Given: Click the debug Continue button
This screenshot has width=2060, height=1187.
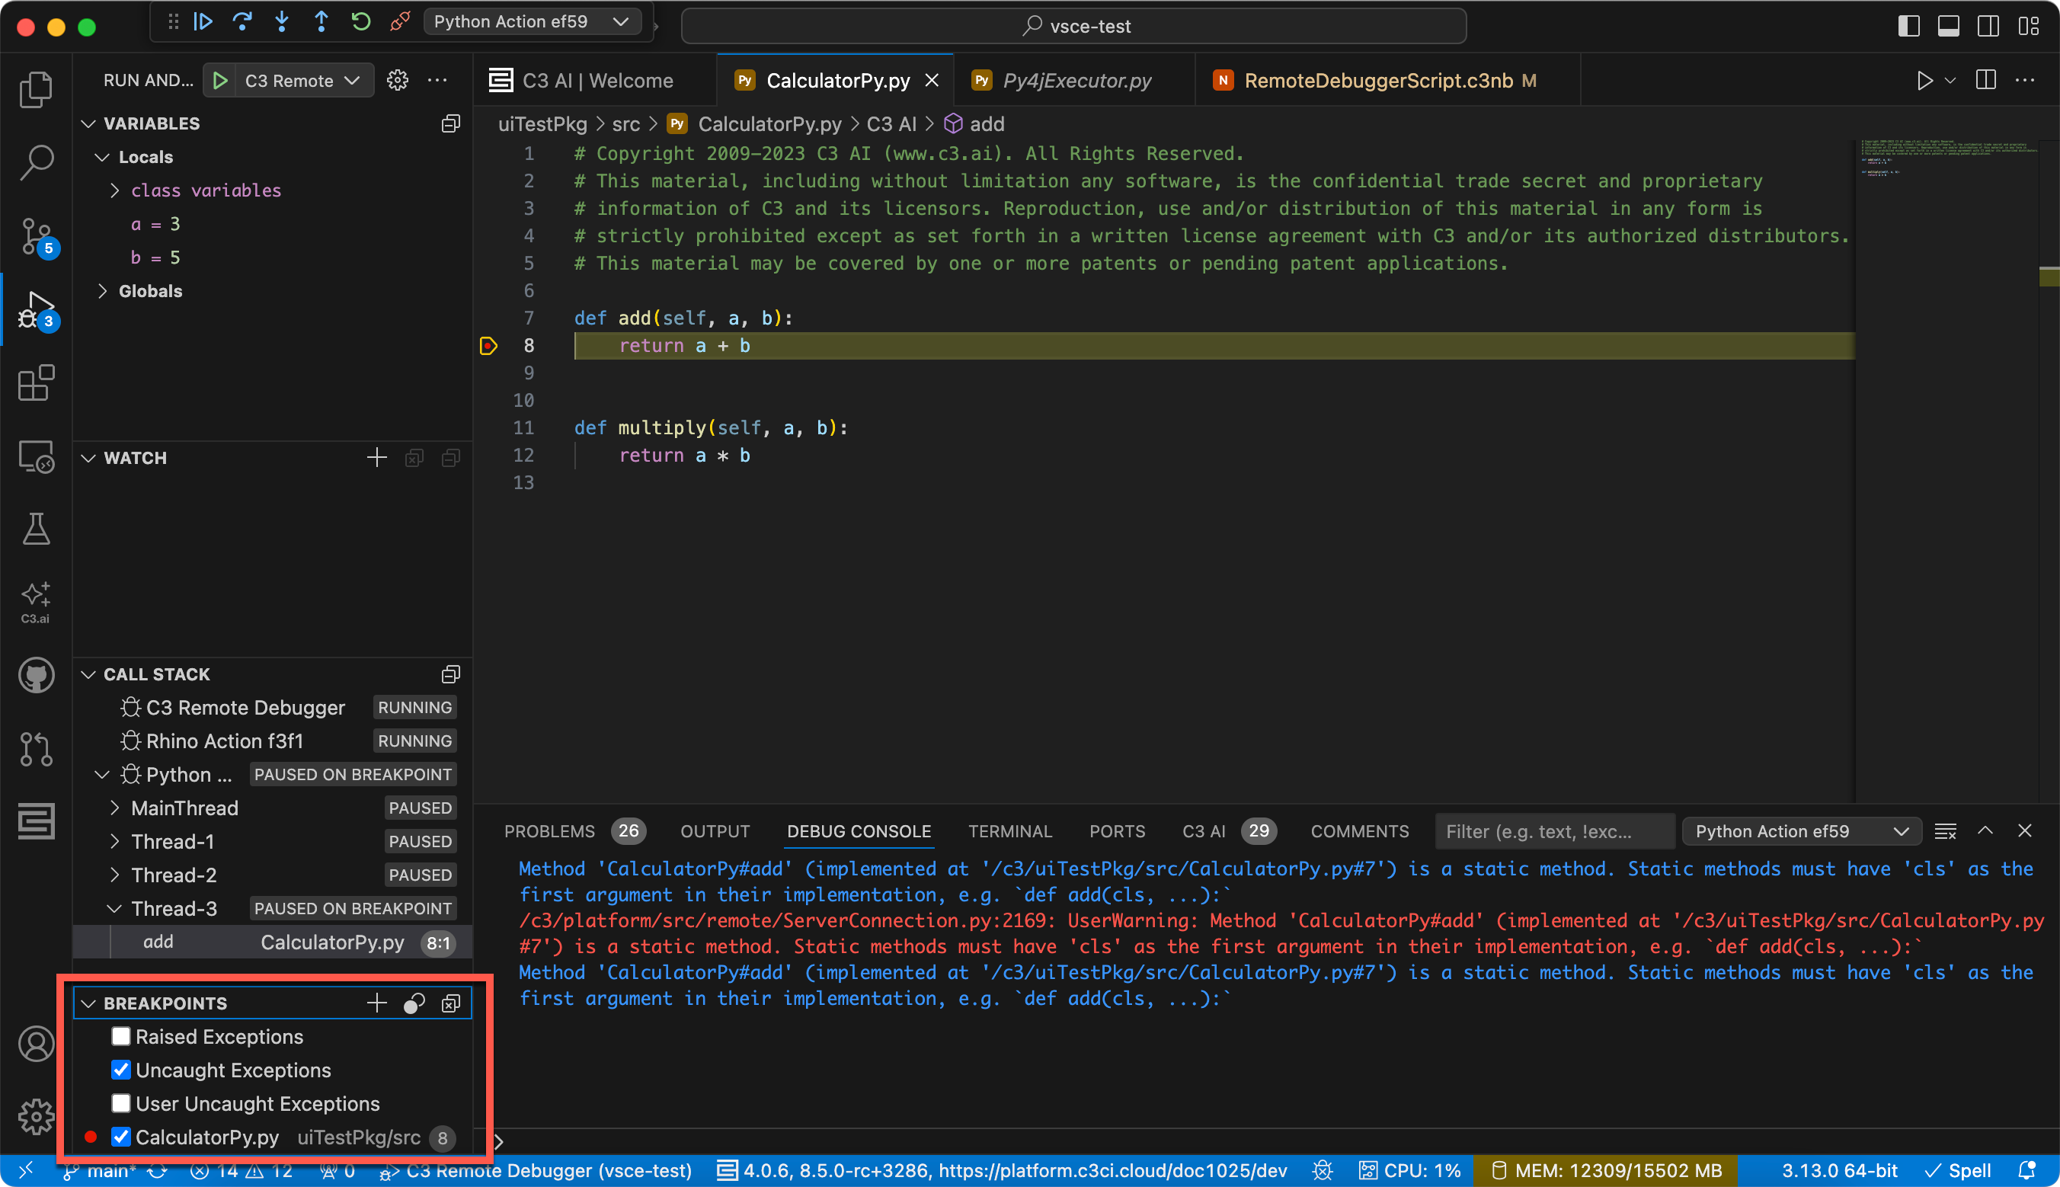Looking at the screenshot, I should 203,22.
